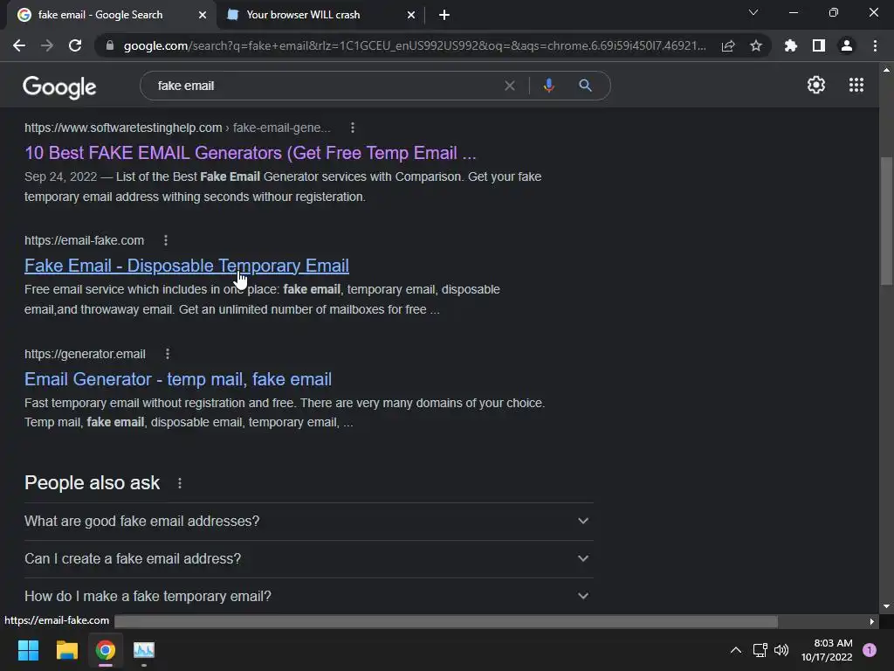Open 'Email Generator - temp mail, fake email'

pyautogui.click(x=178, y=379)
